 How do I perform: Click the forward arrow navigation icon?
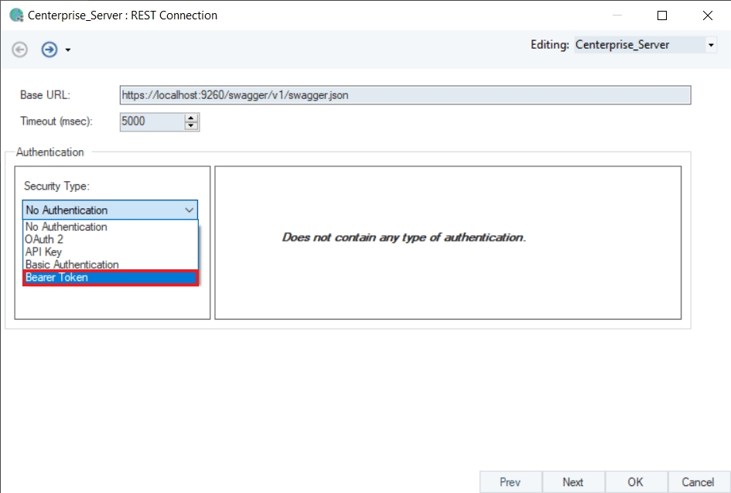point(50,50)
